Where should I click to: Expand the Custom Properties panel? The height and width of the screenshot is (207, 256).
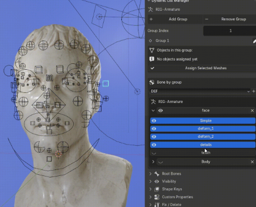(151, 197)
